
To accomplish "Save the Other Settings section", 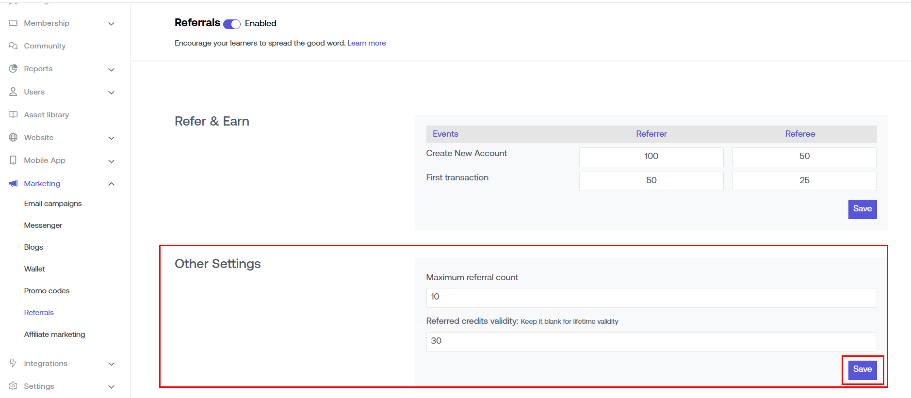I will pos(862,369).
